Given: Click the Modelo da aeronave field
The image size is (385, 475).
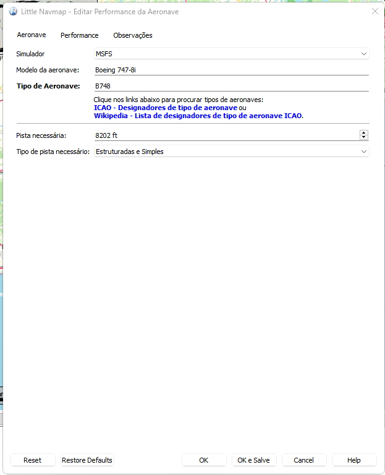Looking at the screenshot, I should tap(232, 70).
